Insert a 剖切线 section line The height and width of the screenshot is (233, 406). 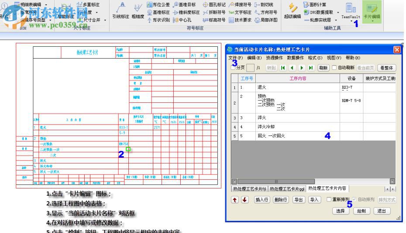[x=264, y=4]
